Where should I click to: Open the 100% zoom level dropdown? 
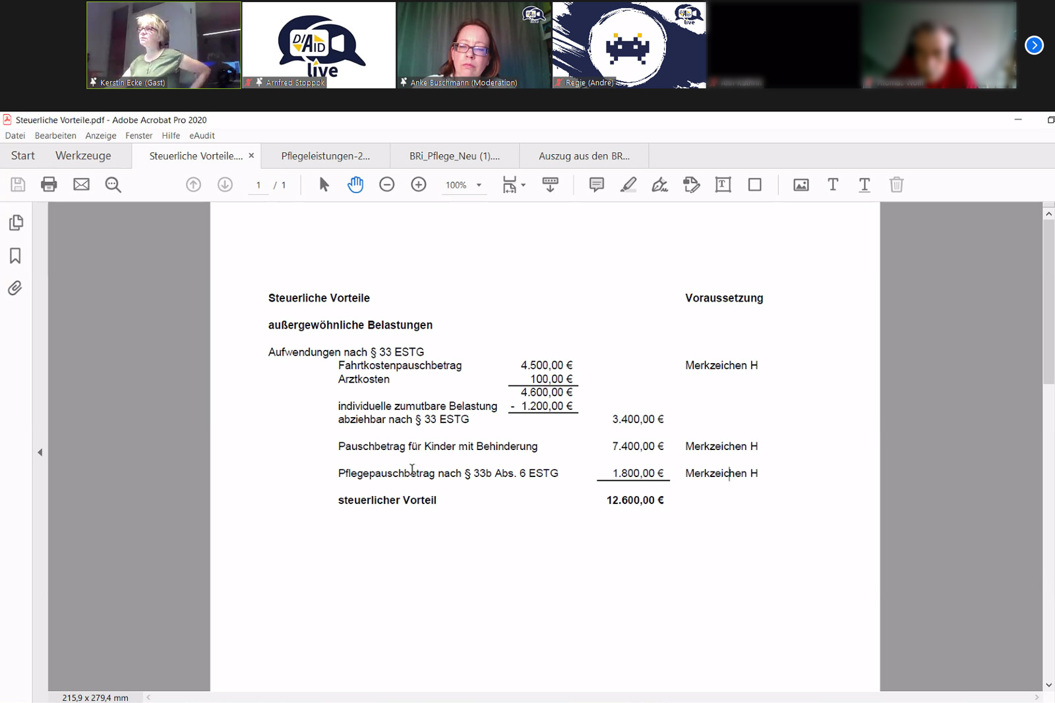tap(479, 185)
